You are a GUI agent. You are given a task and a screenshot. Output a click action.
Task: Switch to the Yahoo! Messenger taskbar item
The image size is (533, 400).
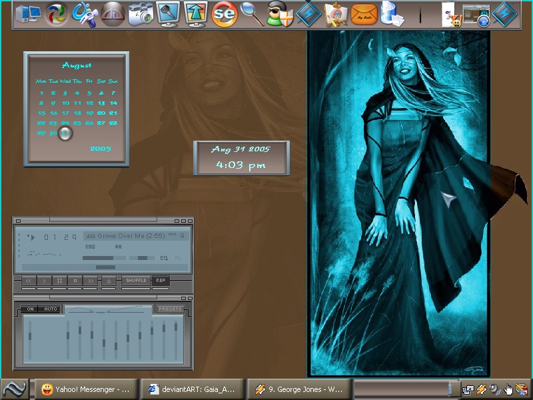click(x=87, y=389)
